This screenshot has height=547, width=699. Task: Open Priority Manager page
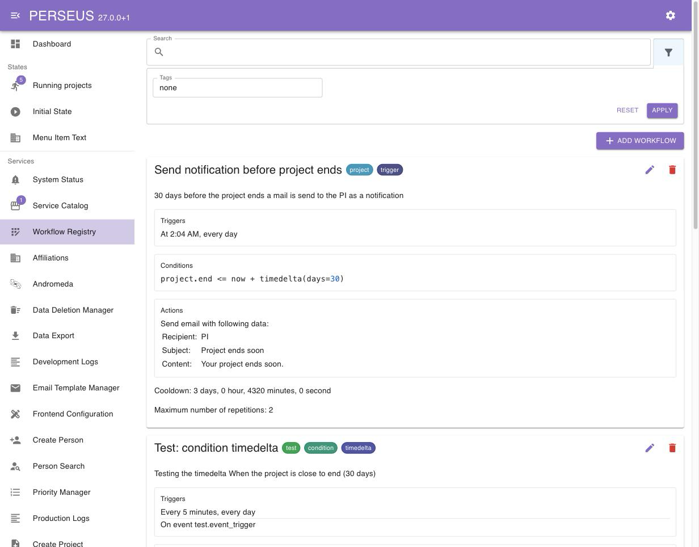pos(67,493)
